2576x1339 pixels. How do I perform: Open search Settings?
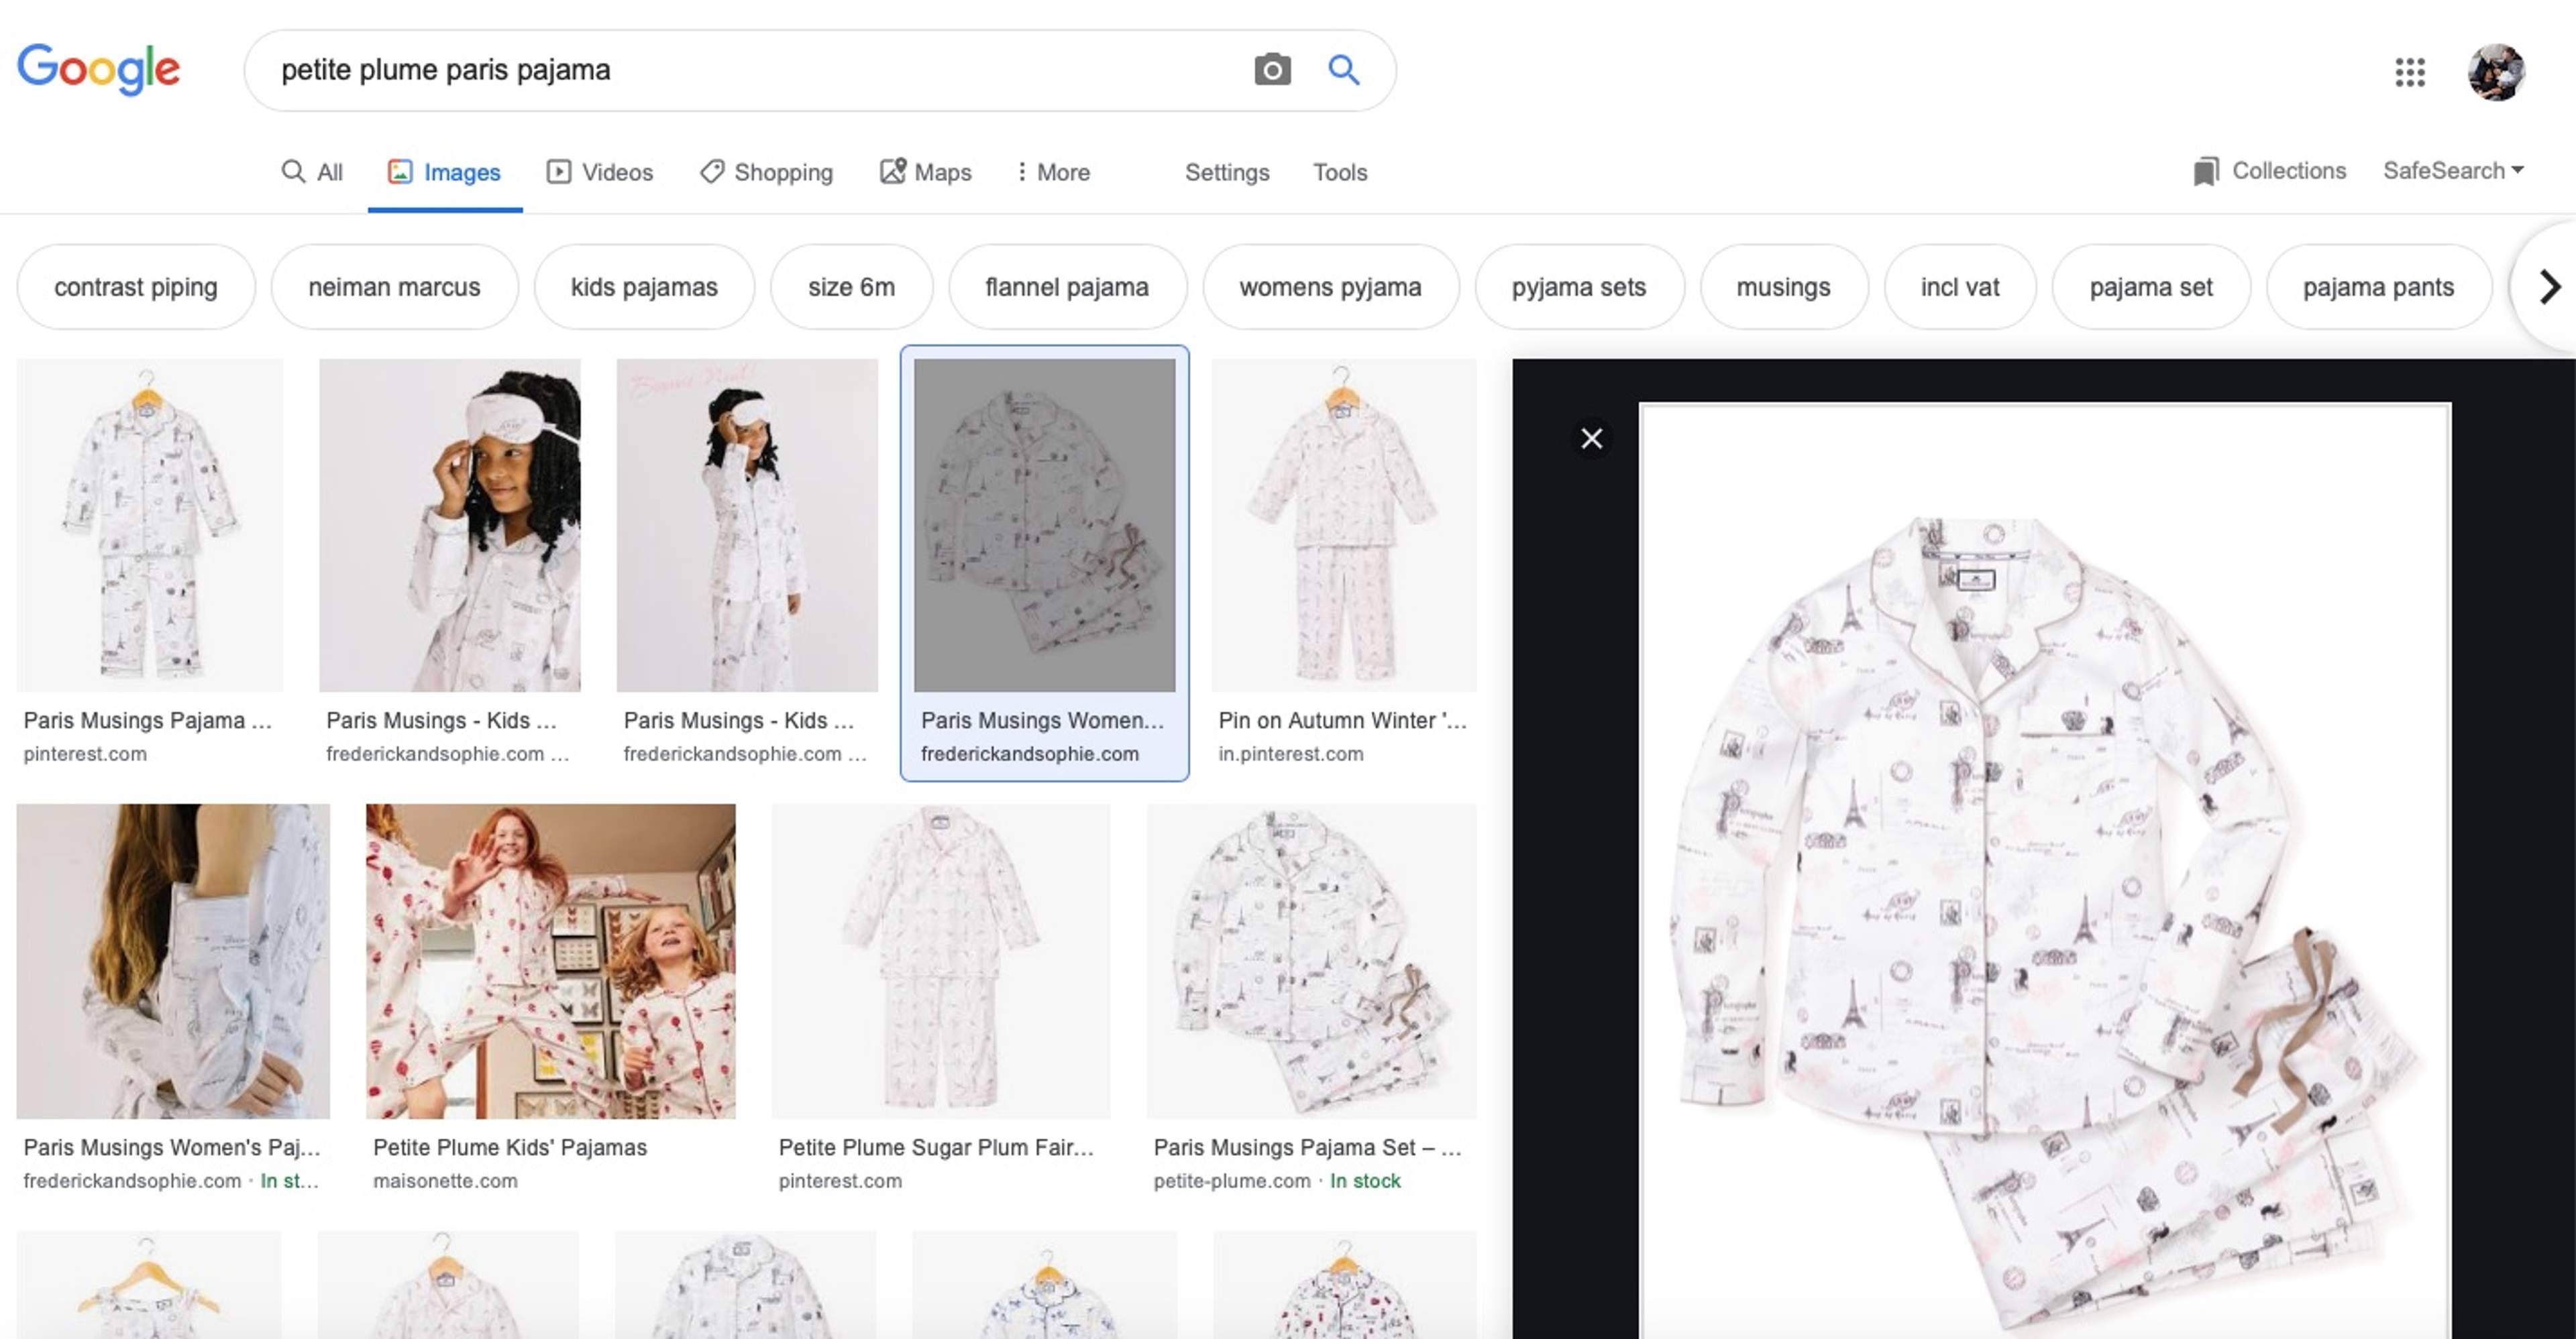pos(1226,172)
